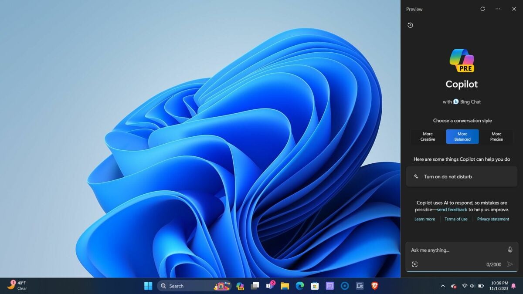Open the send feedback link
The width and height of the screenshot is (523, 294).
coord(453,210)
